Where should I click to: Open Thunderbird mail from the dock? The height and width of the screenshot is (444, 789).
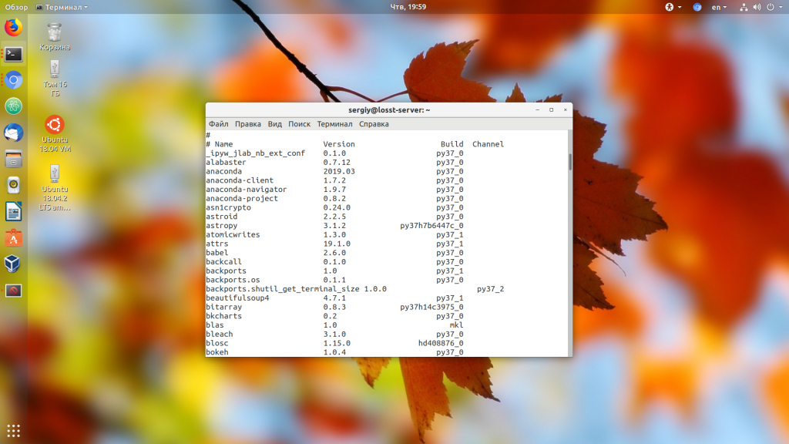[13, 133]
